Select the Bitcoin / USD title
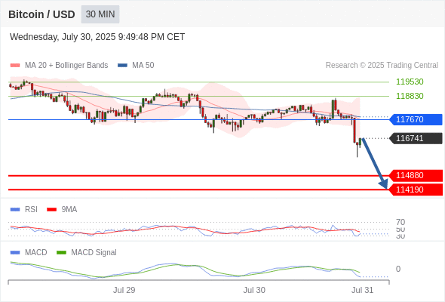This screenshot has height=302, width=445. [41, 14]
